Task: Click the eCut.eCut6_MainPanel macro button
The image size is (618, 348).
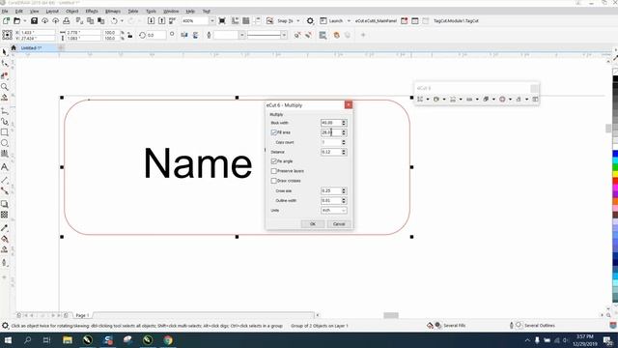Action: pos(376,21)
